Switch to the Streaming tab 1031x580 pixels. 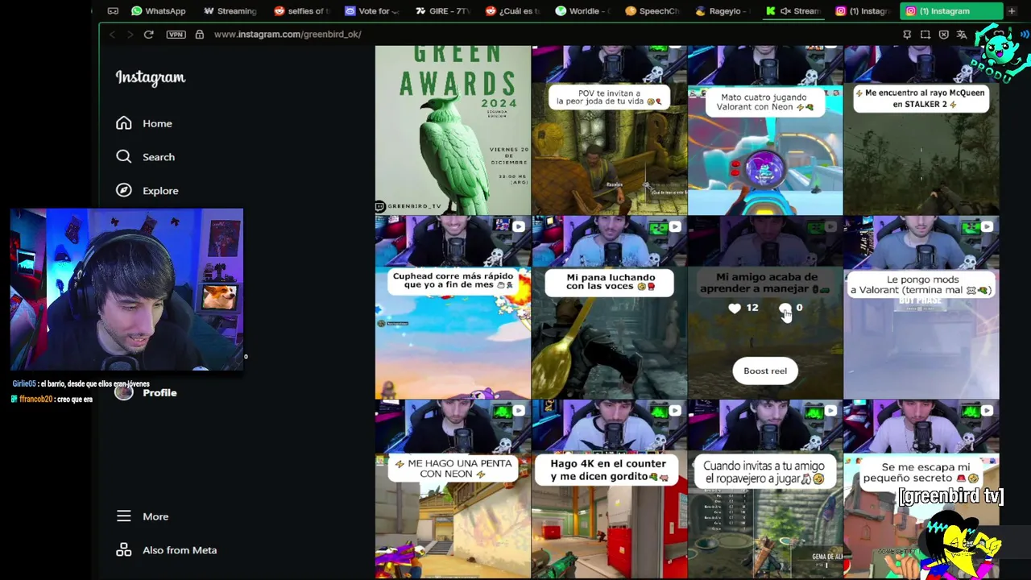click(230, 11)
